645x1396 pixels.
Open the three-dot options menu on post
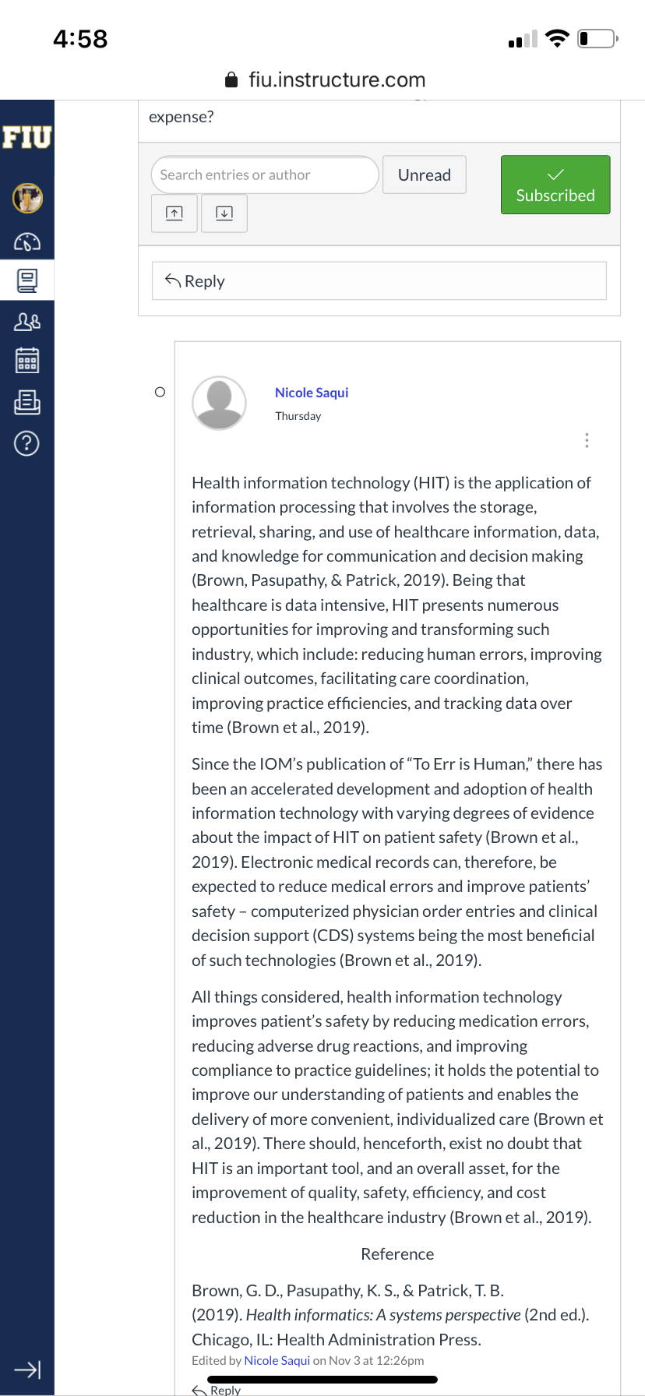[x=587, y=440]
